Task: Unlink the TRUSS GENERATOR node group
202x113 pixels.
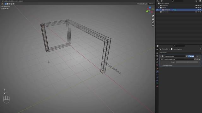Action: 199,59
